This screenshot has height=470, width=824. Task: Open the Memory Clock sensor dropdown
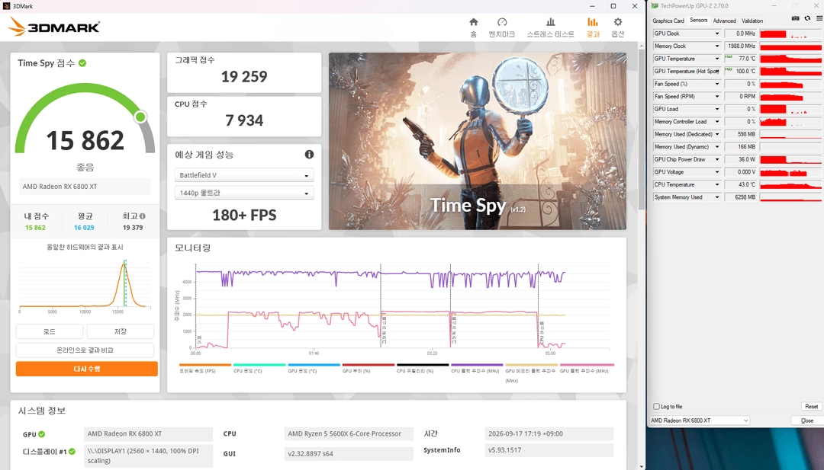pyautogui.click(x=716, y=46)
